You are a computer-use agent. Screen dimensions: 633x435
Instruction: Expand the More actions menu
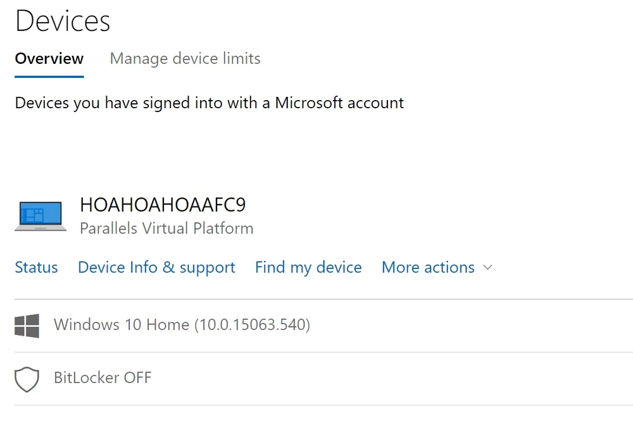(x=428, y=267)
